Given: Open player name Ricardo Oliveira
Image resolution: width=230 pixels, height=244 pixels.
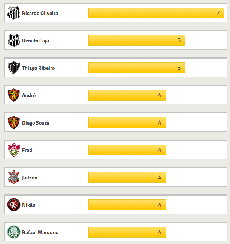Looking at the screenshot, I should point(40,13).
